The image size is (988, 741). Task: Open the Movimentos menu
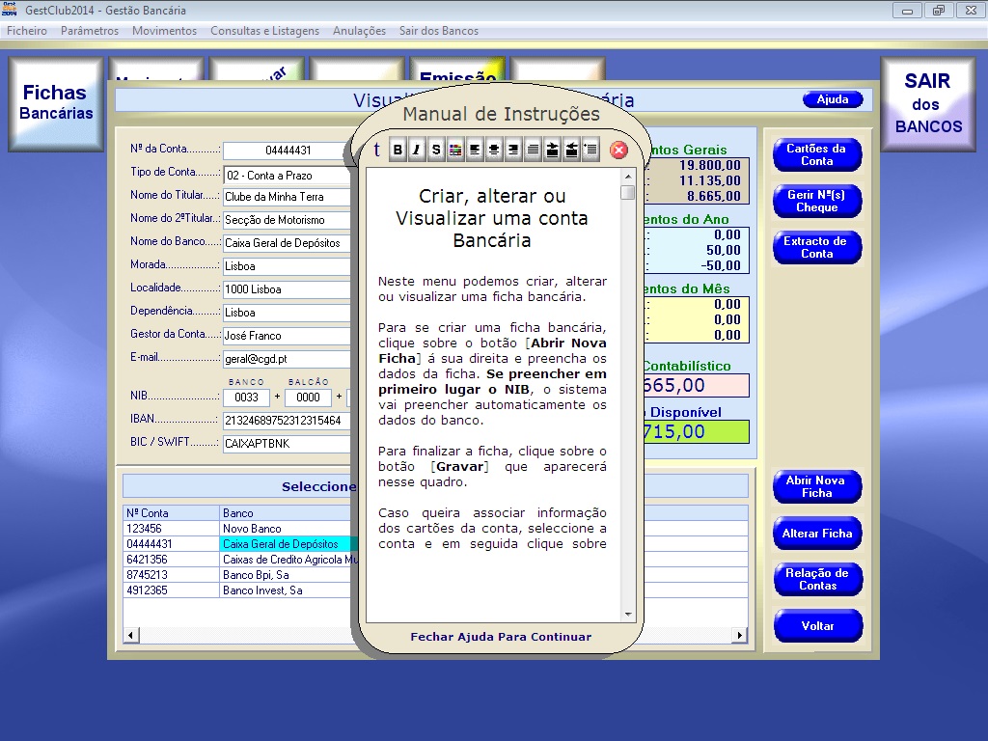[x=164, y=31]
